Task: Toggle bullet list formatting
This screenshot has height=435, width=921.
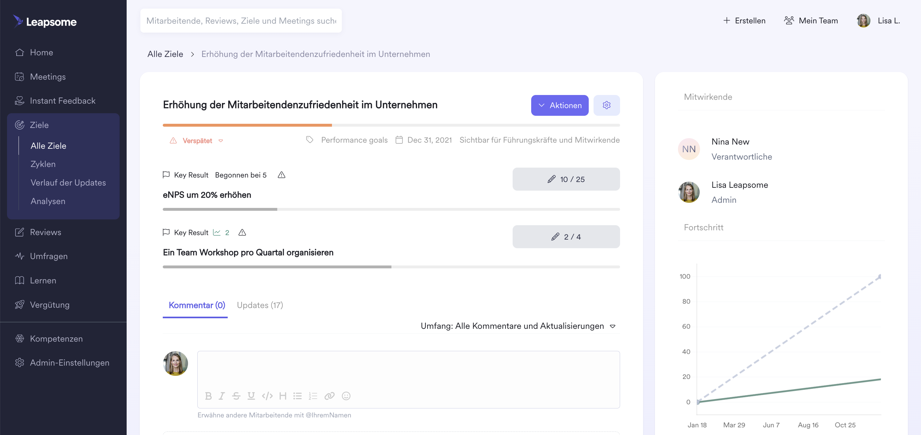Action: [297, 396]
